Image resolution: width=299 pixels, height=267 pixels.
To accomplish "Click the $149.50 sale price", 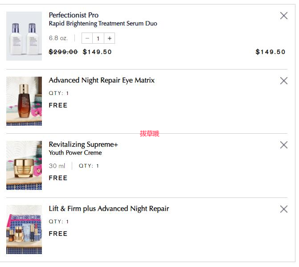I will coord(97,52).
